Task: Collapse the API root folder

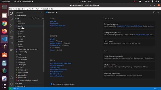Action: tap(18, 18)
